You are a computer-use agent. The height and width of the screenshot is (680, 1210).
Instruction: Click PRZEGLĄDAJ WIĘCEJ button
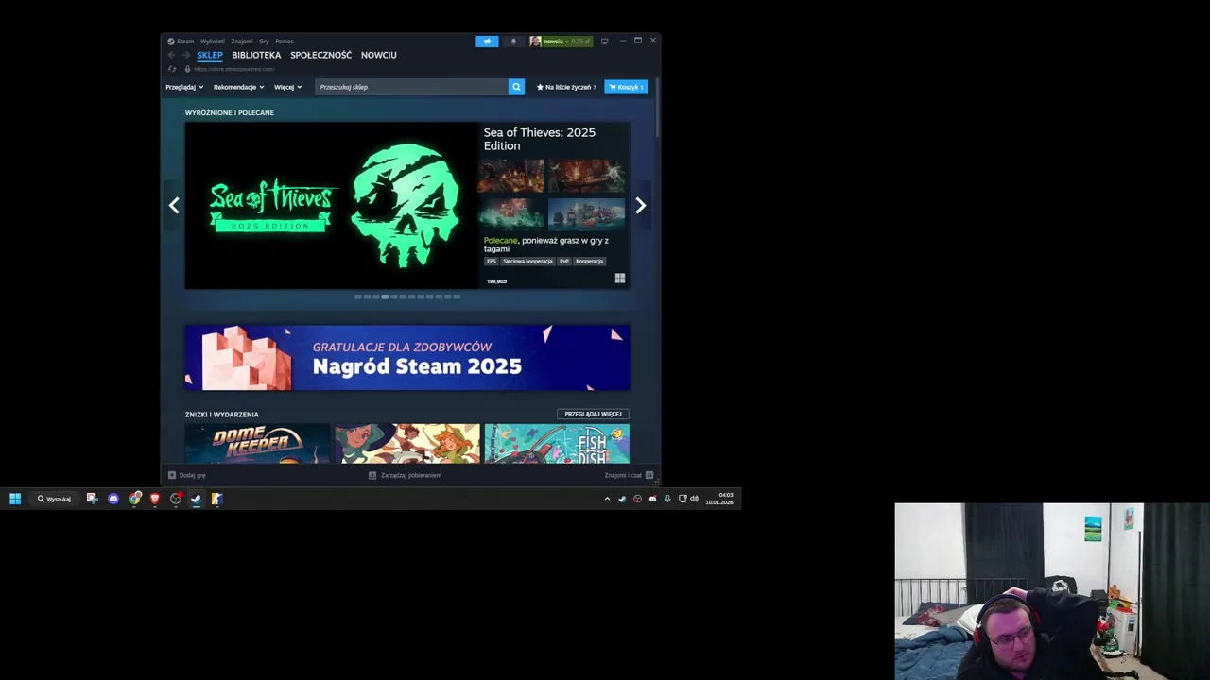(x=593, y=414)
